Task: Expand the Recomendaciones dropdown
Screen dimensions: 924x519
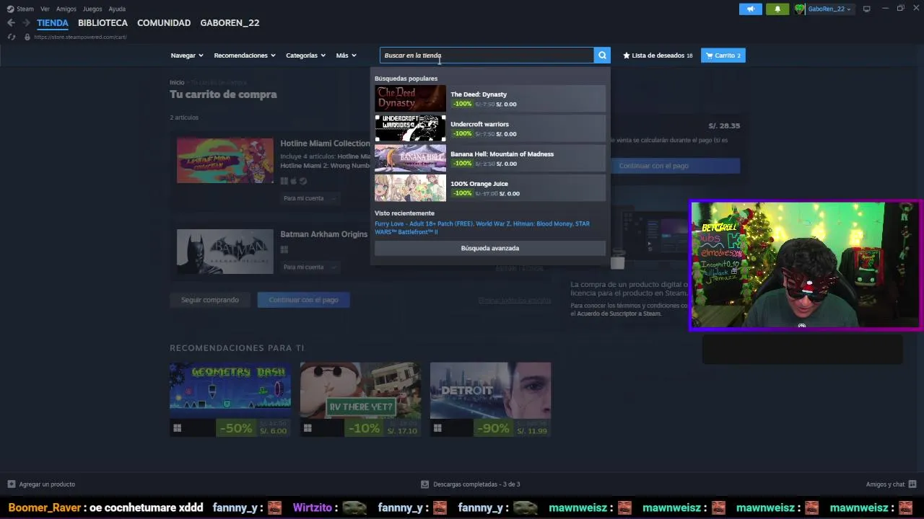Action: 245,56
